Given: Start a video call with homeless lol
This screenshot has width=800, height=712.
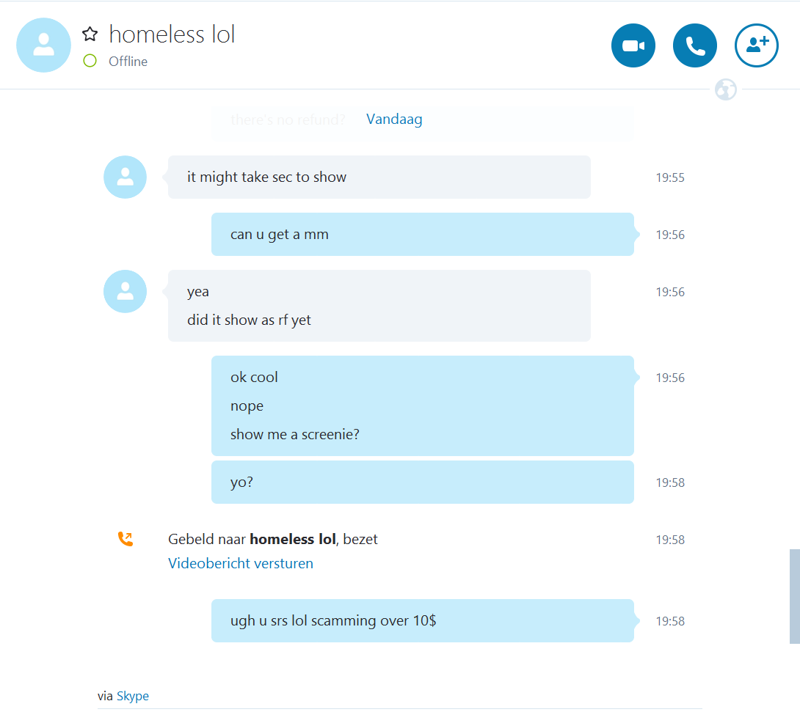Looking at the screenshot, I should 633,45.
